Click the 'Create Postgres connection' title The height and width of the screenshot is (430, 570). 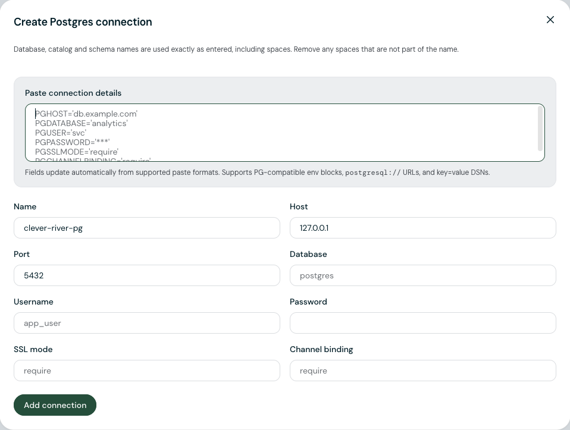83,22
